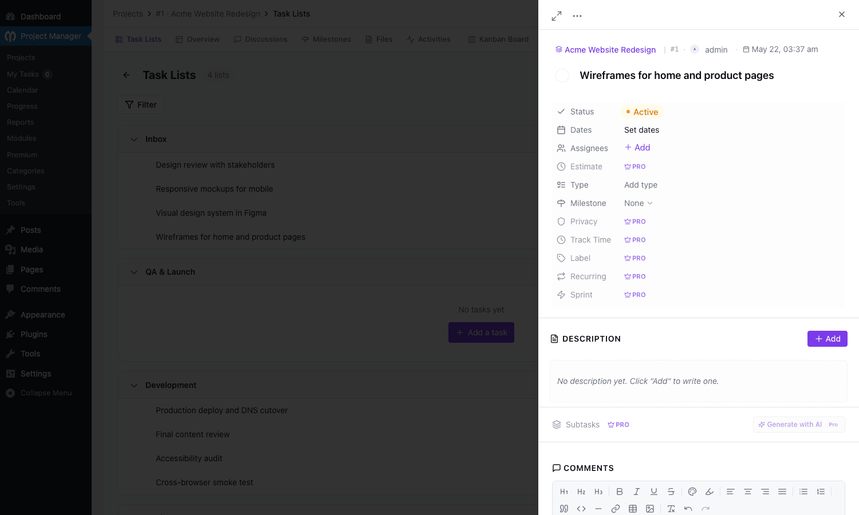Align comment text right
The height and width of the screenshot is (515, 859).
pos(765,492)
